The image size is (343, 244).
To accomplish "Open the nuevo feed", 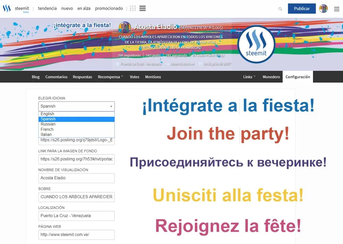I will (x=67, y=8).
